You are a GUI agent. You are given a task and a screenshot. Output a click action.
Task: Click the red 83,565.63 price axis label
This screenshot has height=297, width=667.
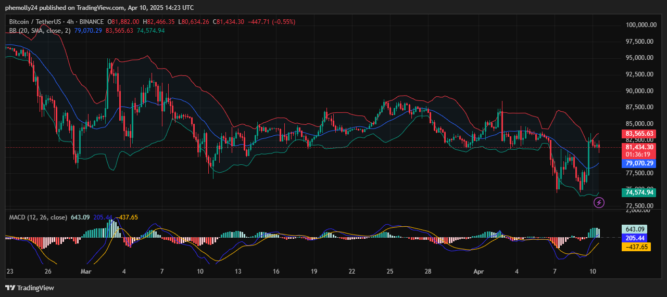coord(639,134)
